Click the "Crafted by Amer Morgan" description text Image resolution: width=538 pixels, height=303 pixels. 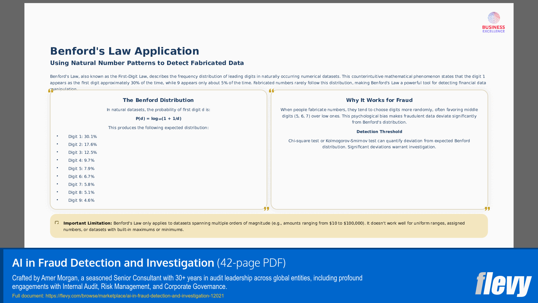coord(187,282)
